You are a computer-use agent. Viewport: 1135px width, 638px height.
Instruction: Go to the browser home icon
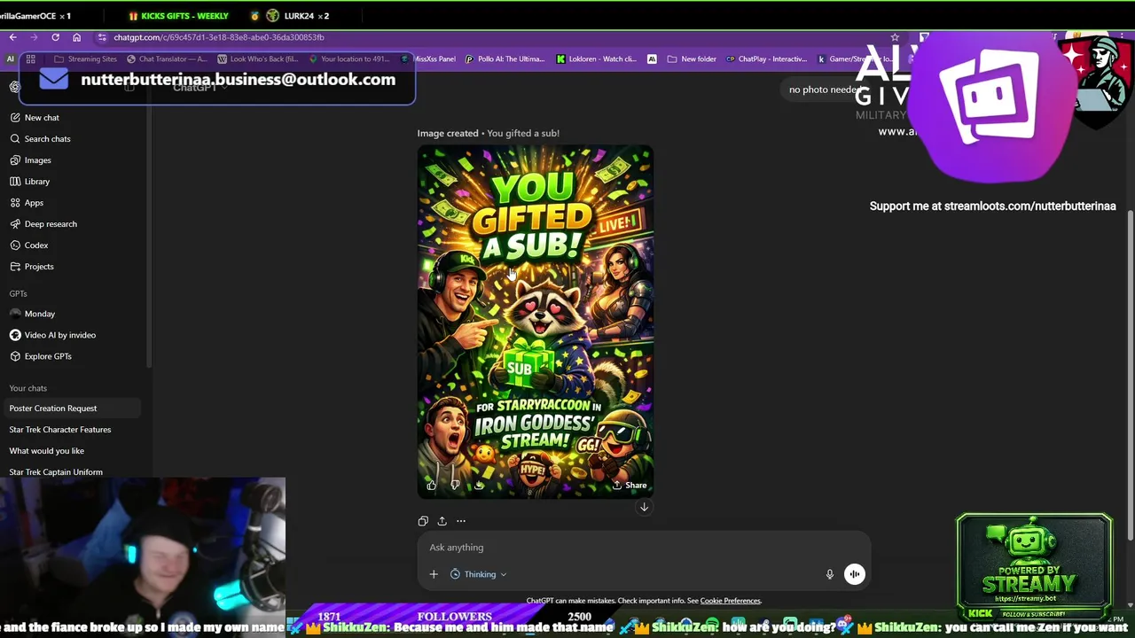coord(76,37)
